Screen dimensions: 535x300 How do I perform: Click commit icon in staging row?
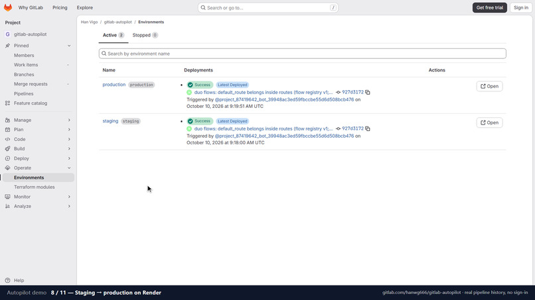click(x=338, y=128)
